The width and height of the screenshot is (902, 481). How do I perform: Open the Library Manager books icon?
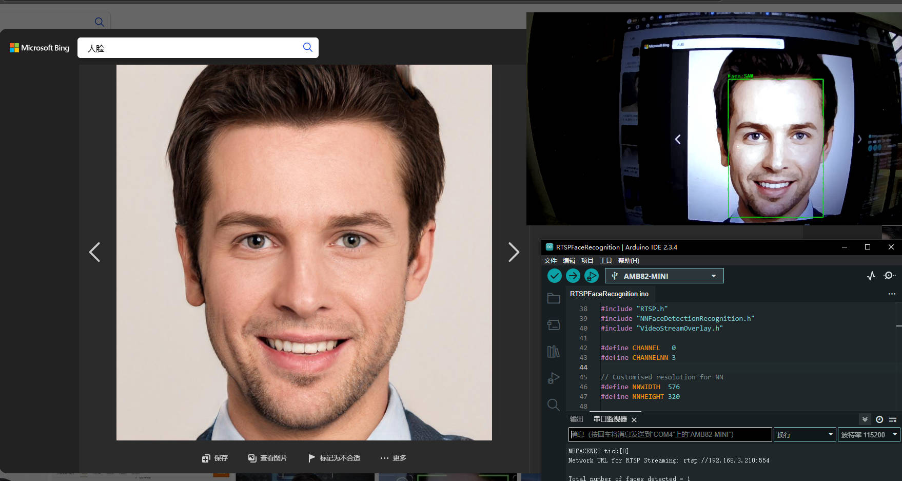point(553,352)
